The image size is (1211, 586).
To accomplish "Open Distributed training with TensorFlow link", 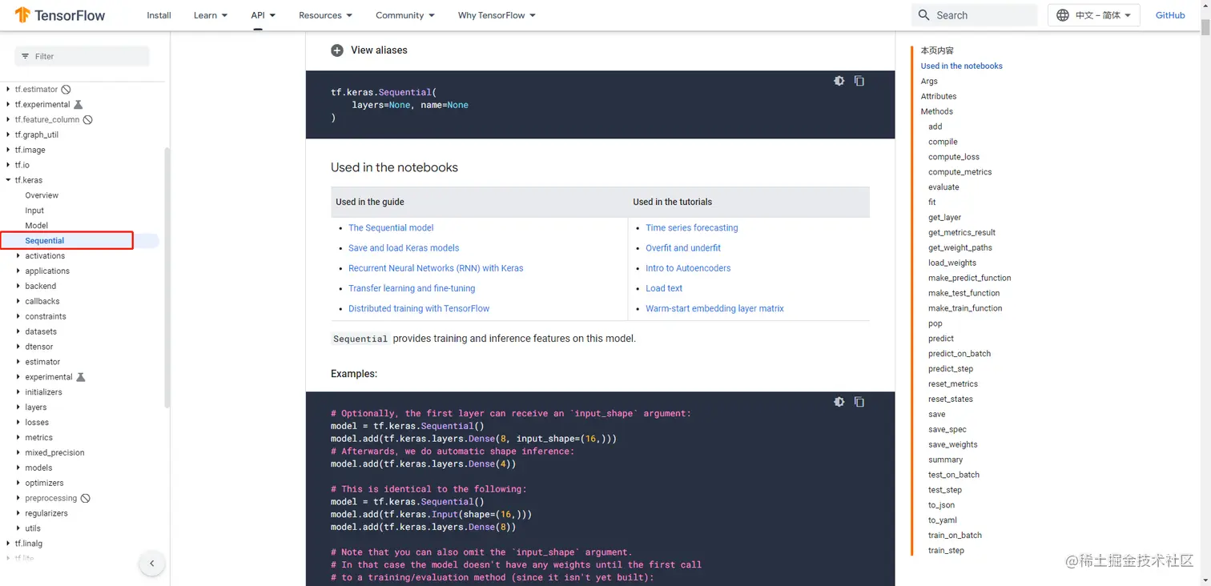I will click(419, 308).
